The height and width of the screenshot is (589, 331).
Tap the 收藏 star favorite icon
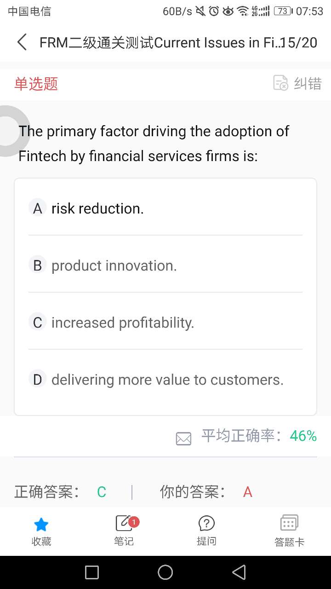coord(41,525)
